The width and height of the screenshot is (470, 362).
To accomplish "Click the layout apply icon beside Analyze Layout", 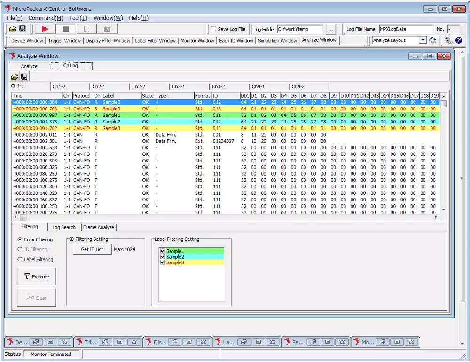I will coord(432,40).
